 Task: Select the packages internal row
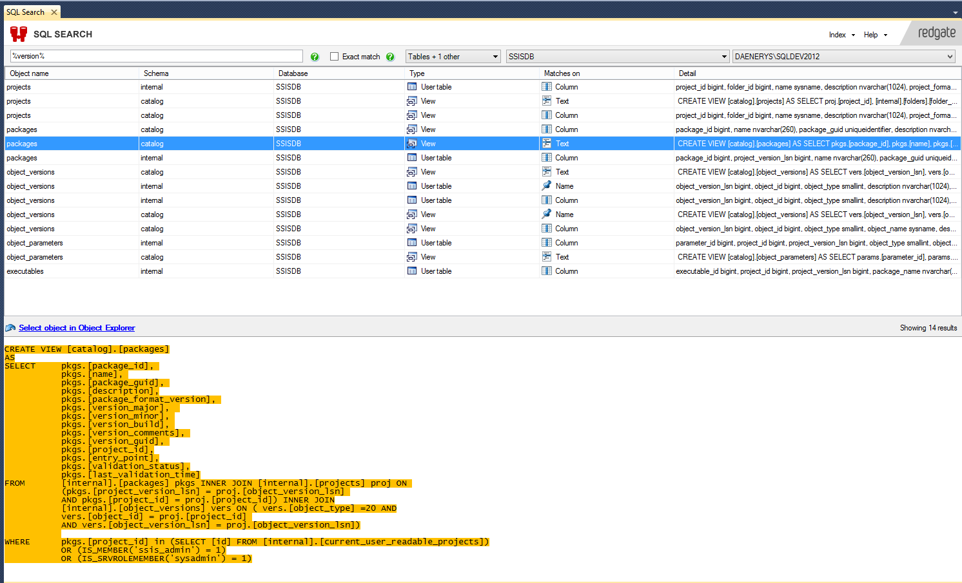(483, 158)
